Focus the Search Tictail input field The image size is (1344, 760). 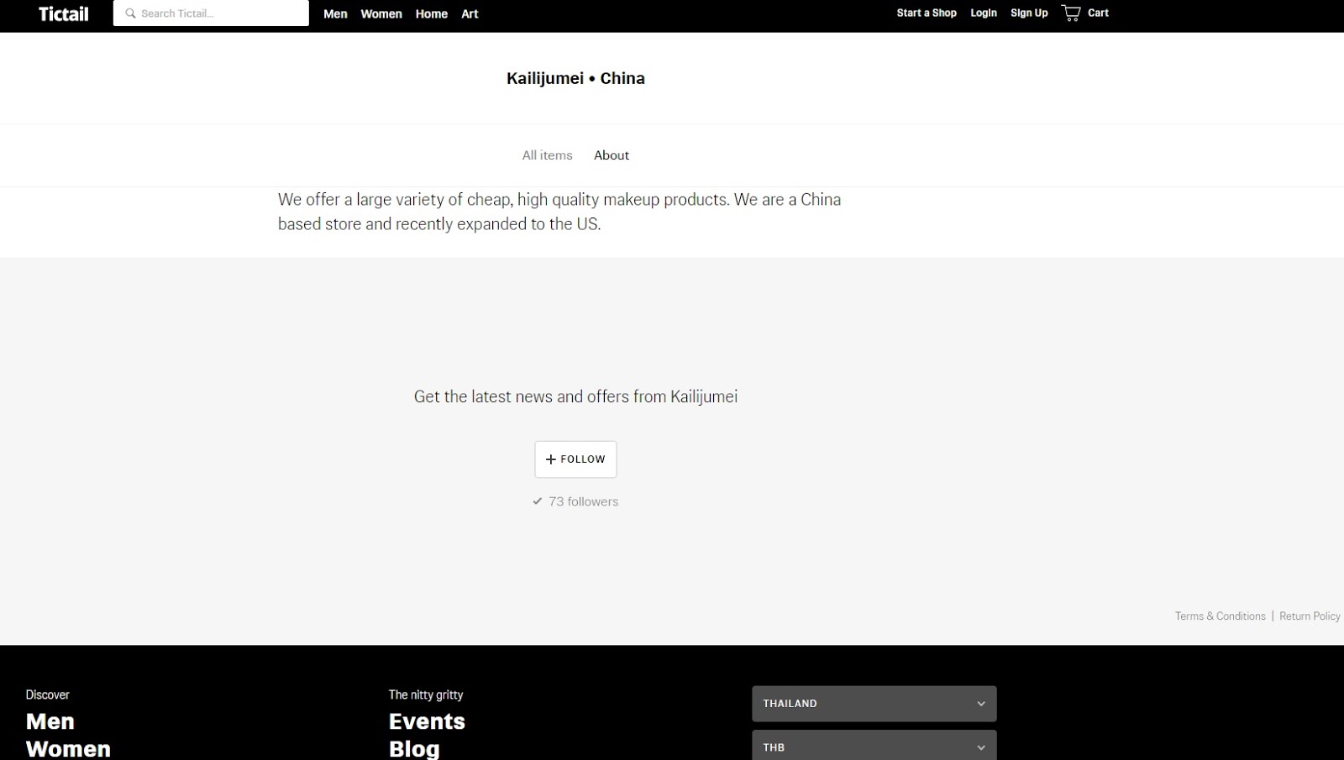click(211, 13)
